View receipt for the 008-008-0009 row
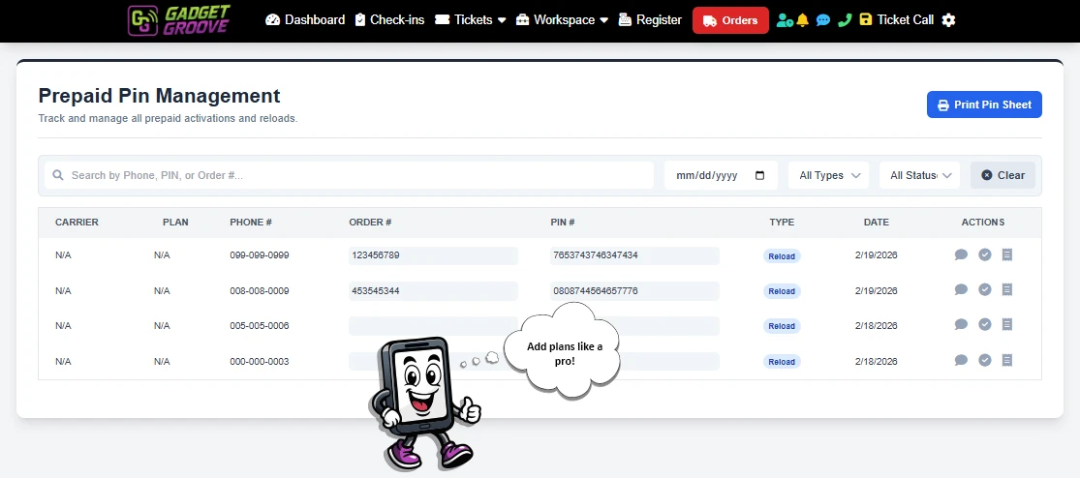This screenshot has width=1080, height=478. [x=1007, y=289]
